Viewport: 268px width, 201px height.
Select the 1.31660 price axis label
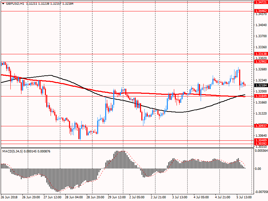(261, 103)
